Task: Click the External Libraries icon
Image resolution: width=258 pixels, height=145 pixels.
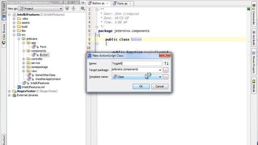Action: click(15, 95)
